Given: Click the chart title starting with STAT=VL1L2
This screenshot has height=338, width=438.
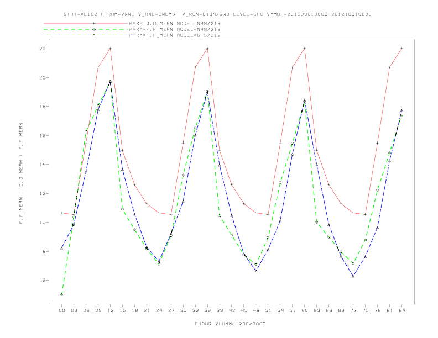Looking at the screenshot, I should pyautogui.click(x=217, y=14).
